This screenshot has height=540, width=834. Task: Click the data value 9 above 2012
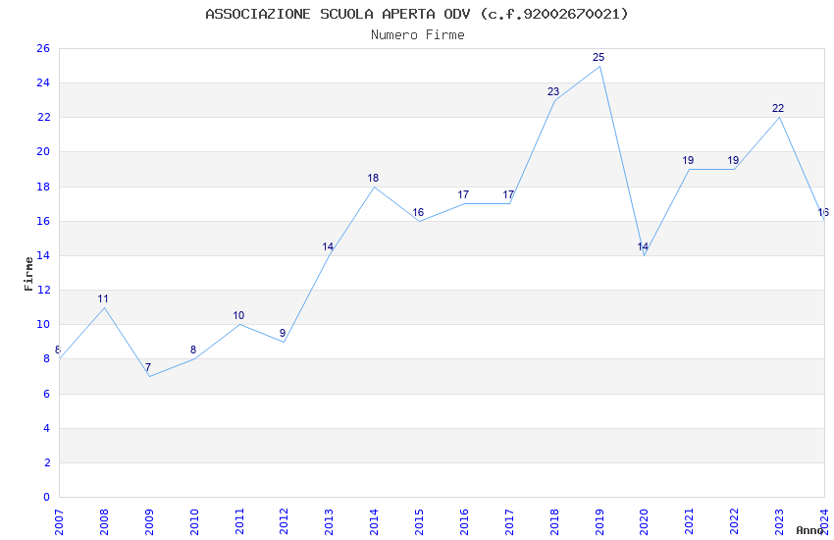[x=283, y=333]
